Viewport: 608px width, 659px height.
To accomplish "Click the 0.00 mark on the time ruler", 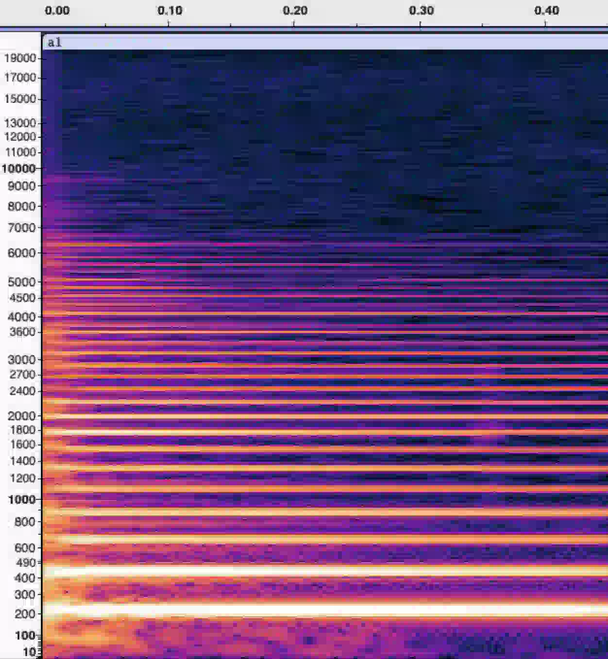I will point(57,11).
